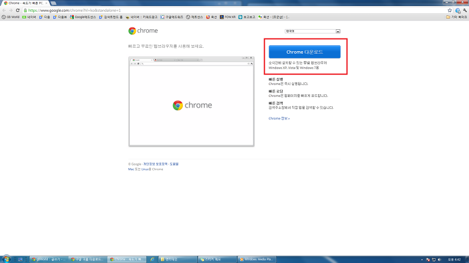Click the volume speaker tray icon
This screenshot has width=469, height=263.
coord(440,260)
